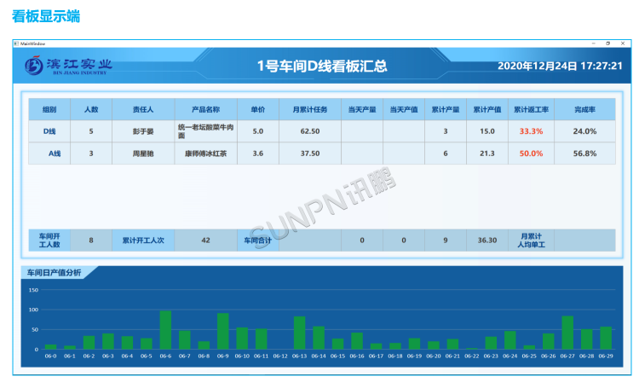Close the MainWindow window

(623, 43)
